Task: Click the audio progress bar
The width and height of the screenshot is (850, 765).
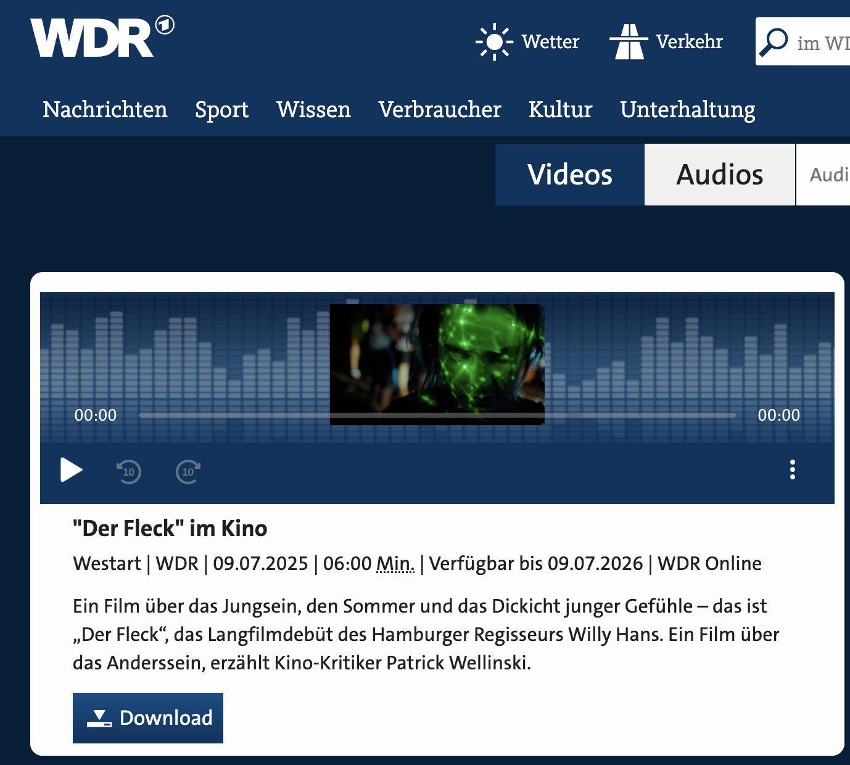Action: pos(437,415)
